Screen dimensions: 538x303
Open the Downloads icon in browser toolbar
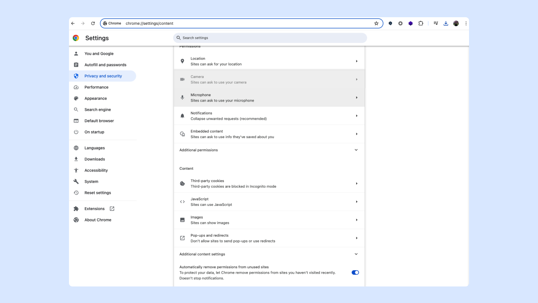(446, 23)
